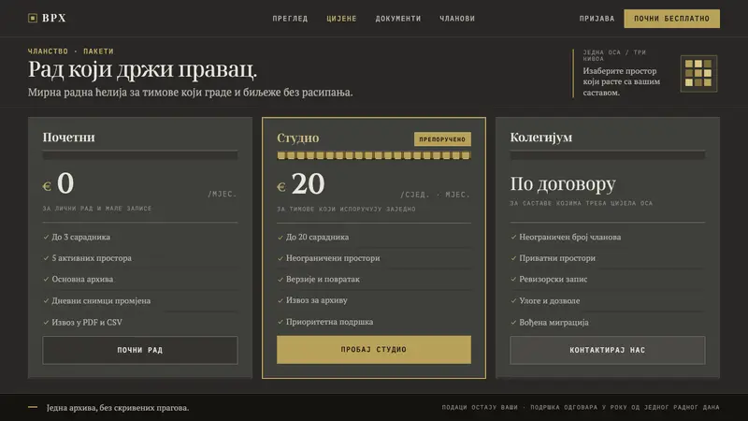Click the checkmark beside Извоз у PDF и CSV
This screenshot has width=748, height=421.
[46, 322]
